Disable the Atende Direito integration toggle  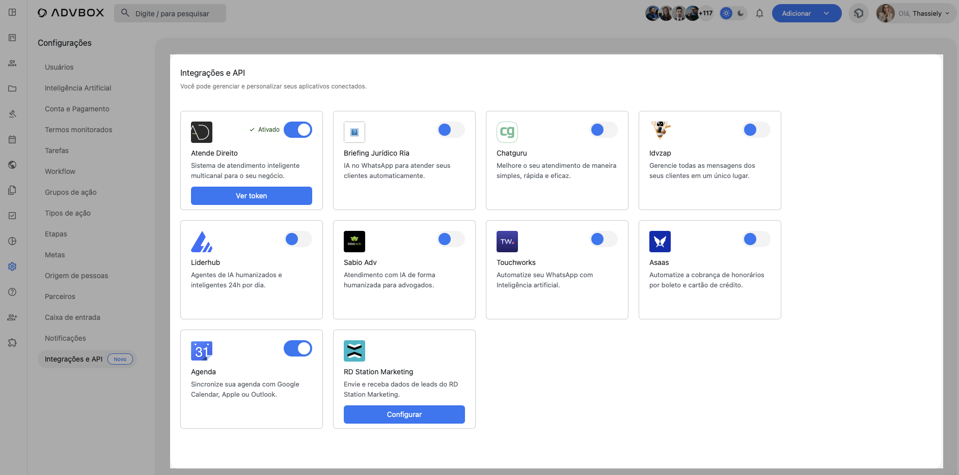[x=297, y=130]
